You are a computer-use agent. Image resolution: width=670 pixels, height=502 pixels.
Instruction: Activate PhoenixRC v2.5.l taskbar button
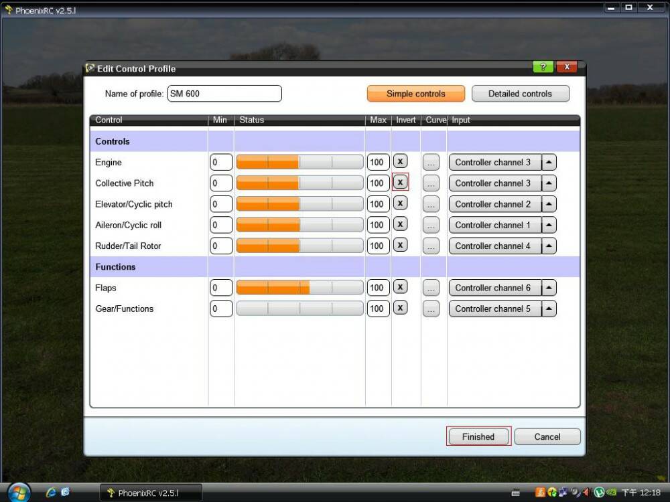[x=151, y=493]
